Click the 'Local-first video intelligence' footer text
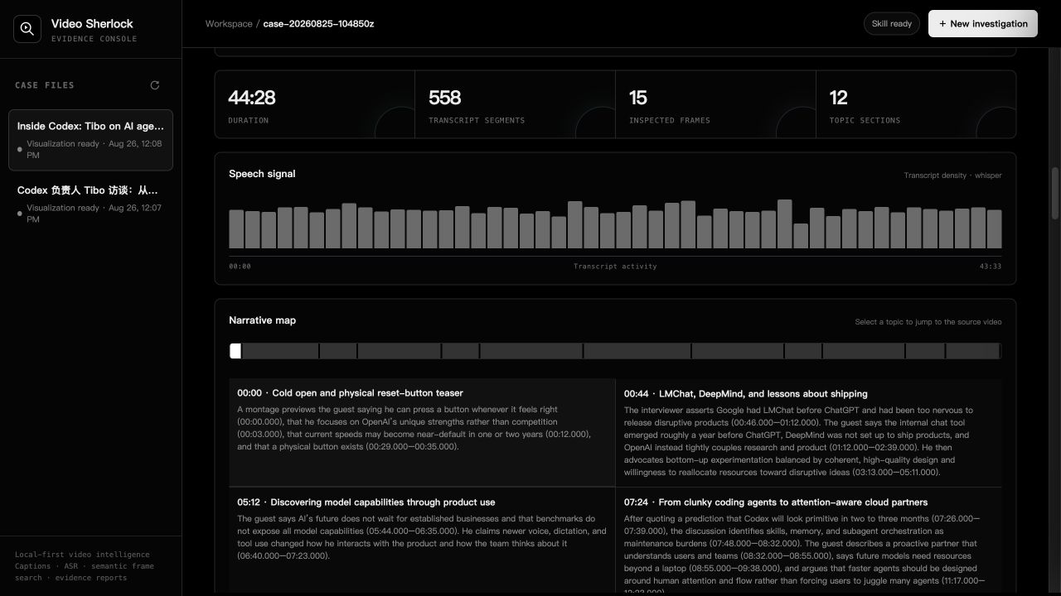 pyautogui.click(x=82, y=555)
